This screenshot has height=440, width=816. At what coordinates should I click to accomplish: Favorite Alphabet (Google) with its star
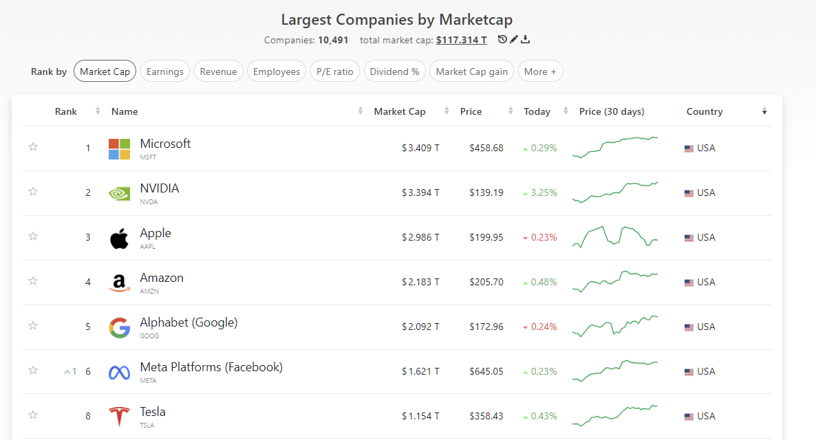coord(33,326)
